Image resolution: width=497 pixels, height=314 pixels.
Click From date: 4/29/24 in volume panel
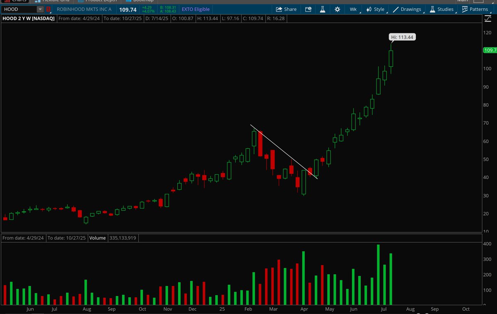point(23,238)
